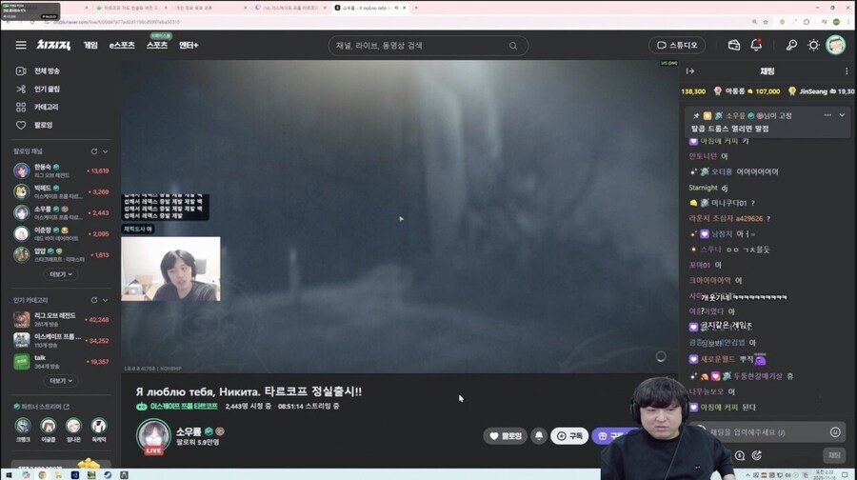Focus the 채팅을 입력해주세요 chat input
This screenshot has height=480, width=857.
pos(768,432)
